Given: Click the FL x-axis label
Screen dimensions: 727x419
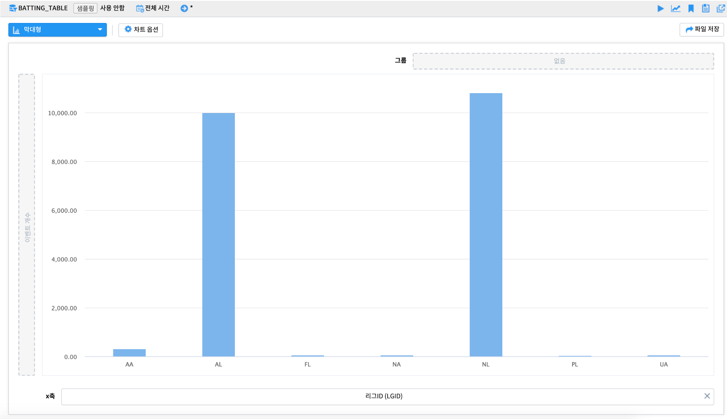Looking at the screenshot, I should (x=308, y=365).
